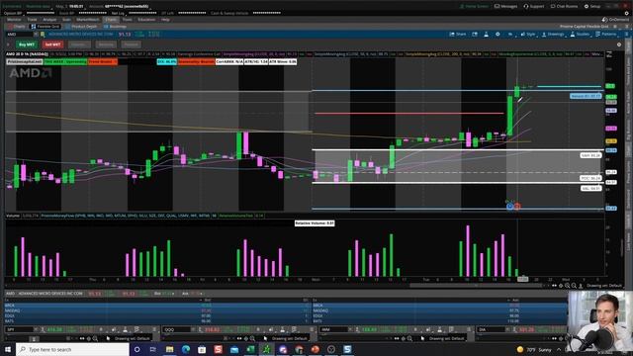Click the IWM symbol field in bottom grid
633x356 pixels.
tap(333, 329)
